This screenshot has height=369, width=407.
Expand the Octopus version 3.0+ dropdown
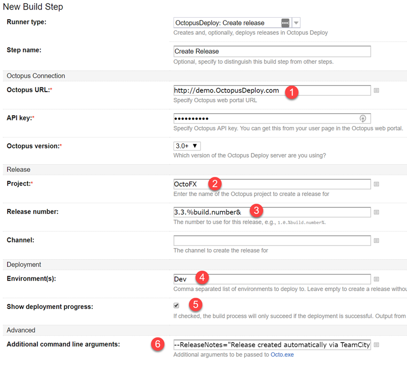coord(187,146)
